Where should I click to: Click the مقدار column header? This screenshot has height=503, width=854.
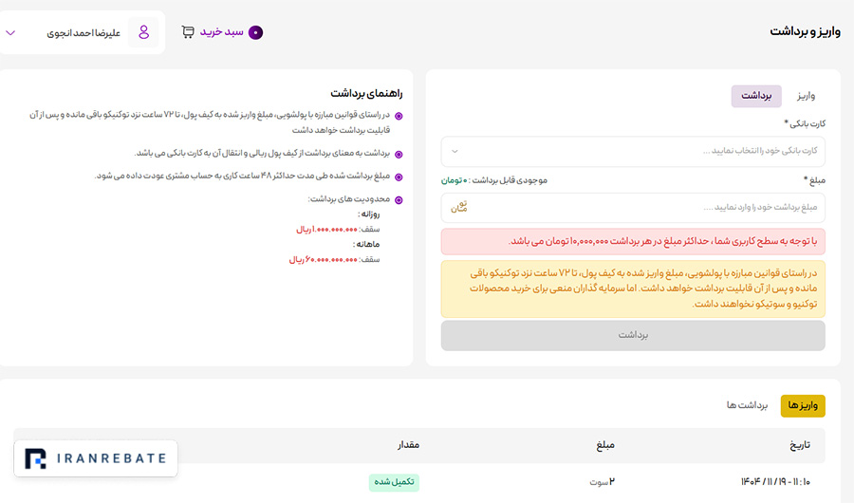tap(408, 445)
